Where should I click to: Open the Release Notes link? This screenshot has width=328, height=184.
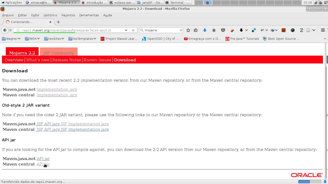pos(67,60)
